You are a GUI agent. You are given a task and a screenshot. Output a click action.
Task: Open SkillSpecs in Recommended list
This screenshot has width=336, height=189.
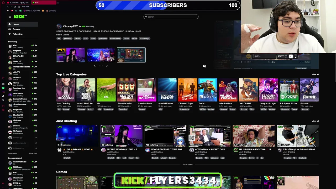pos(23,168)
